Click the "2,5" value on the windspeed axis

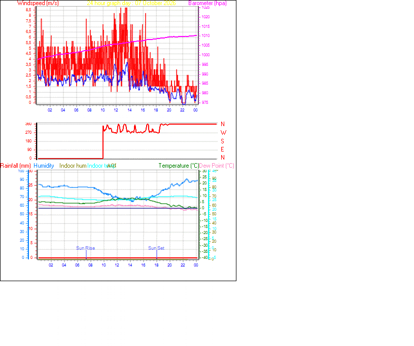pos(28,75)
